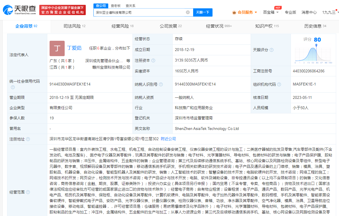Click the 丁 avatar tile

pos(57,48)
